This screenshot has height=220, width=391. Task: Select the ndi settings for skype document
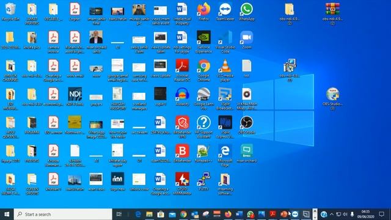[x=182, y=42]
